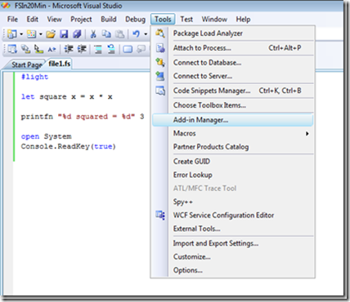Click the New Project toolbar icon
Screen dimensions: 350x302
coord(12,34)
